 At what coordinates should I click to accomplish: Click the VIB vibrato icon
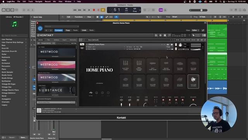point(146,100)
